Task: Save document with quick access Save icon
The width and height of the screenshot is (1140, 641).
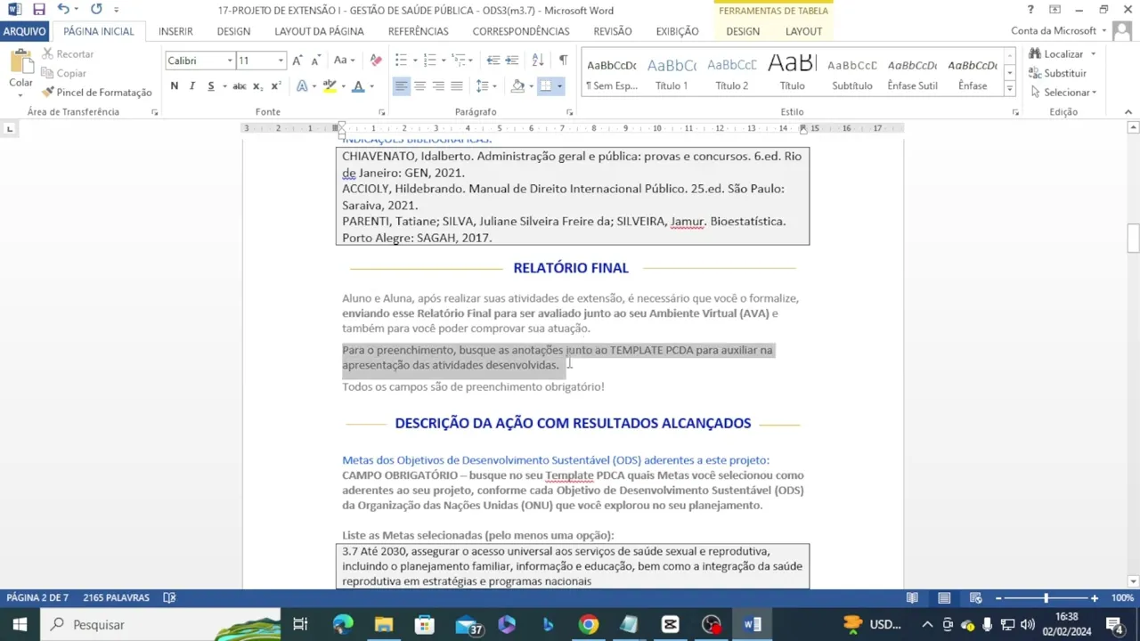Action: point(38,10)
